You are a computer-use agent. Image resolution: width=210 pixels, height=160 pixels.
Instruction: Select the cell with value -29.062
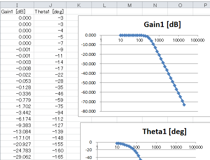(x=17, y=157)
